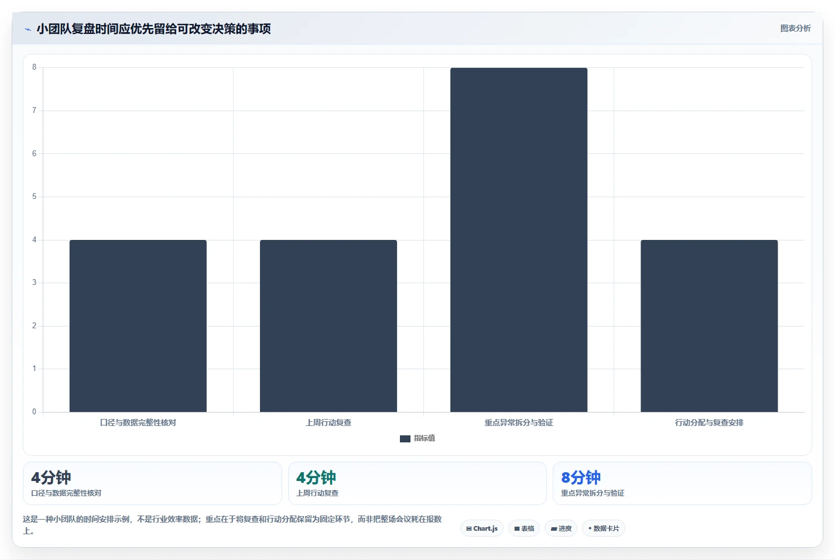Screen dimensions: 835x560
Task: Click the 图表分析 label in the header
Action: (795, 28)
